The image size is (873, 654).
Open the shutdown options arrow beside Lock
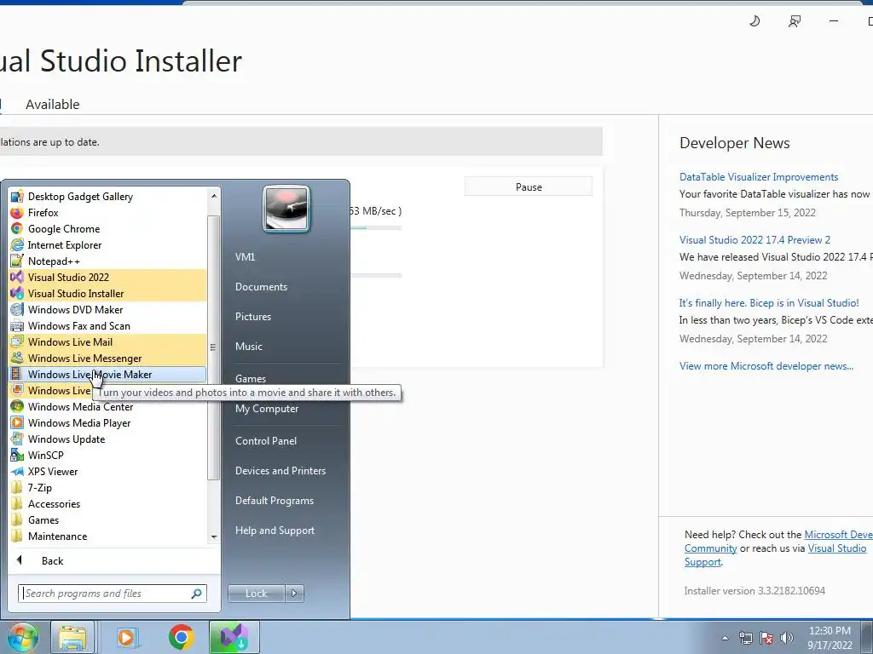tap(294, 594)
